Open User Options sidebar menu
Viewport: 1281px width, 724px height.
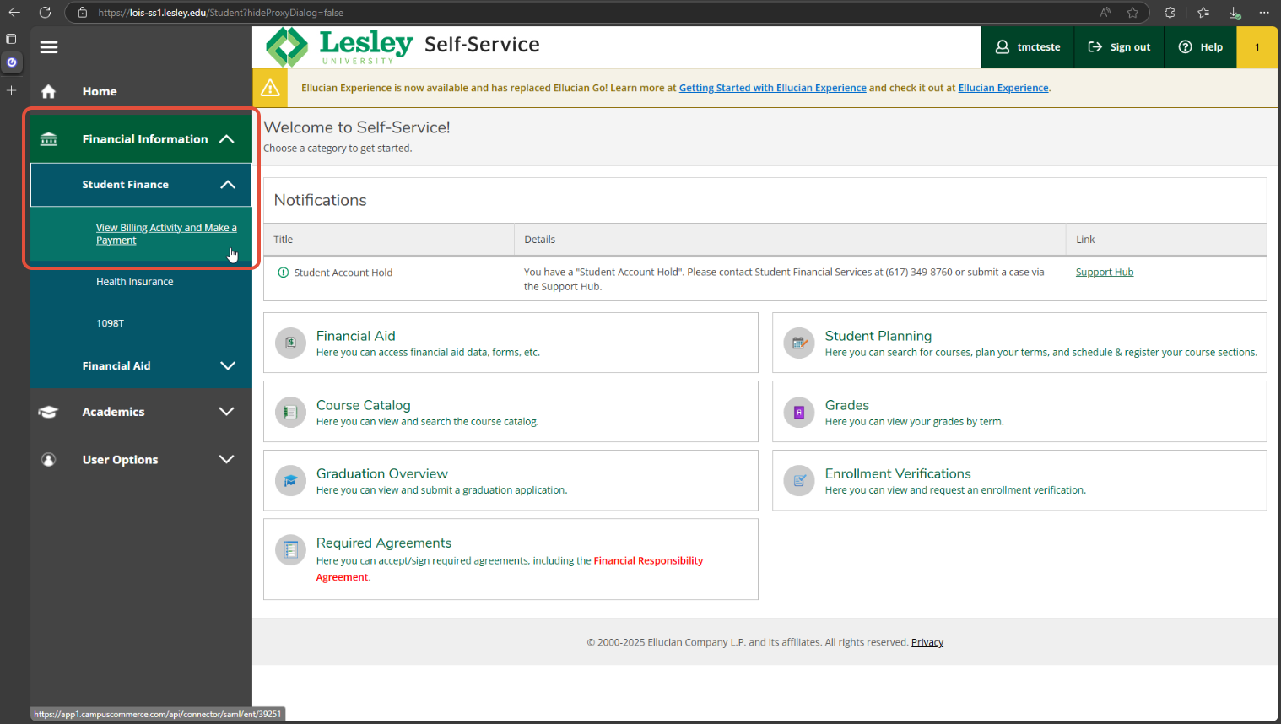tap(120, 460)
